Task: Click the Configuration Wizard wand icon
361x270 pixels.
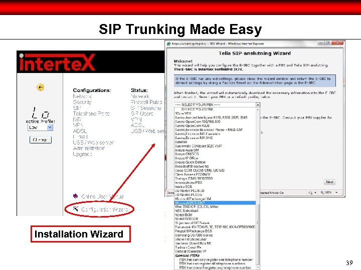Action: 76,208
